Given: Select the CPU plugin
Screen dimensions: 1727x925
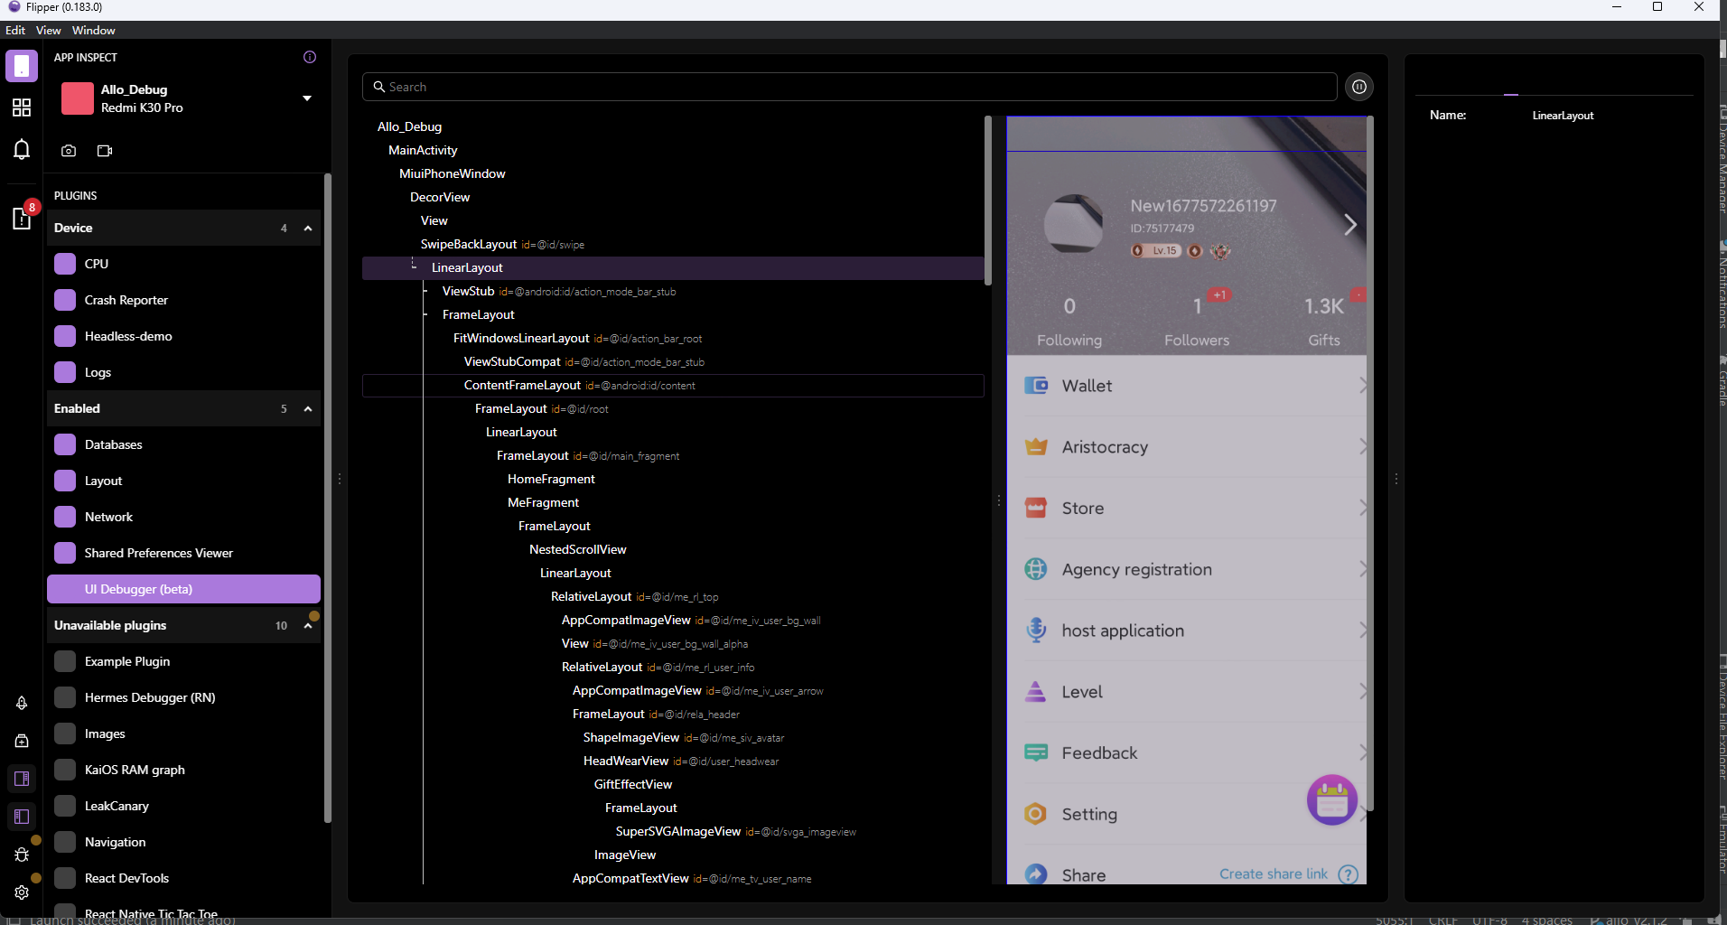Looking at the screenshot, I should pyautogui.click(x=183, y=264).
